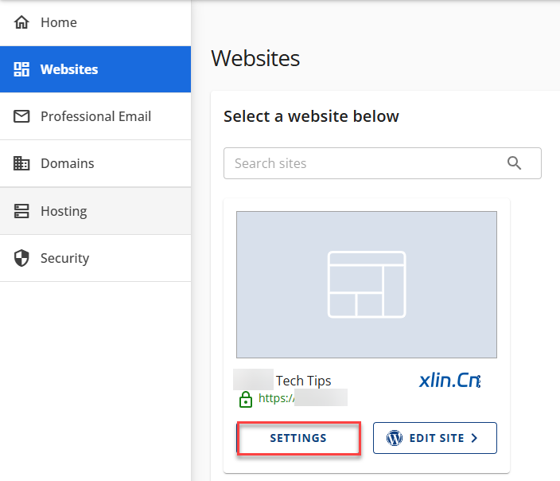Open the Home menu item

click(x=59, y=22)
